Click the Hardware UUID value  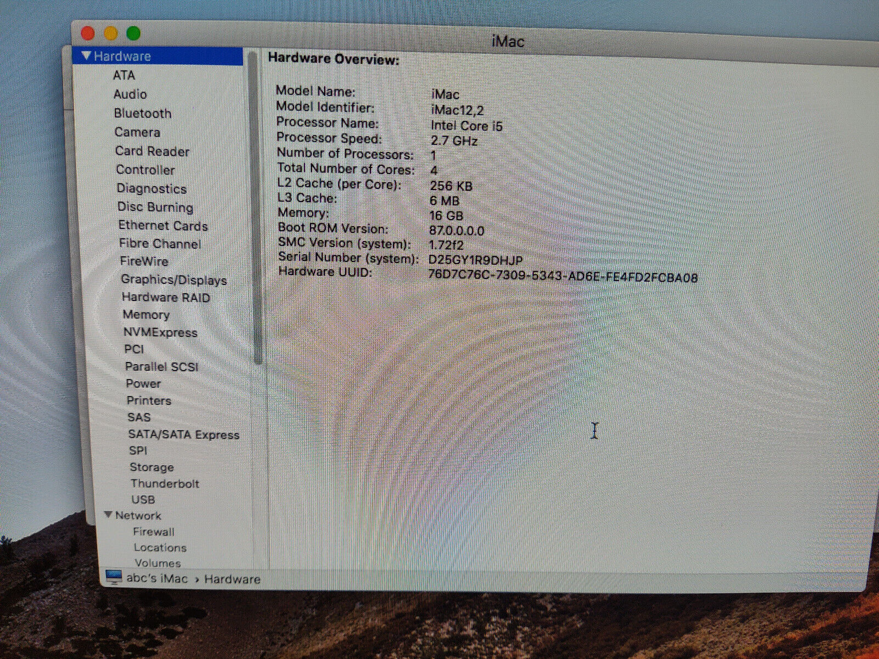coord(563,276)
